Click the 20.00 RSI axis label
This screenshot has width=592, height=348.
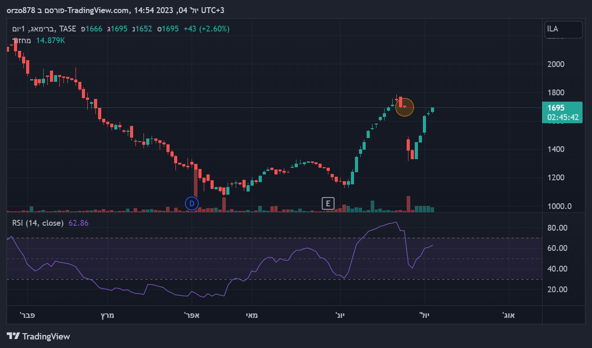(556, 289)
